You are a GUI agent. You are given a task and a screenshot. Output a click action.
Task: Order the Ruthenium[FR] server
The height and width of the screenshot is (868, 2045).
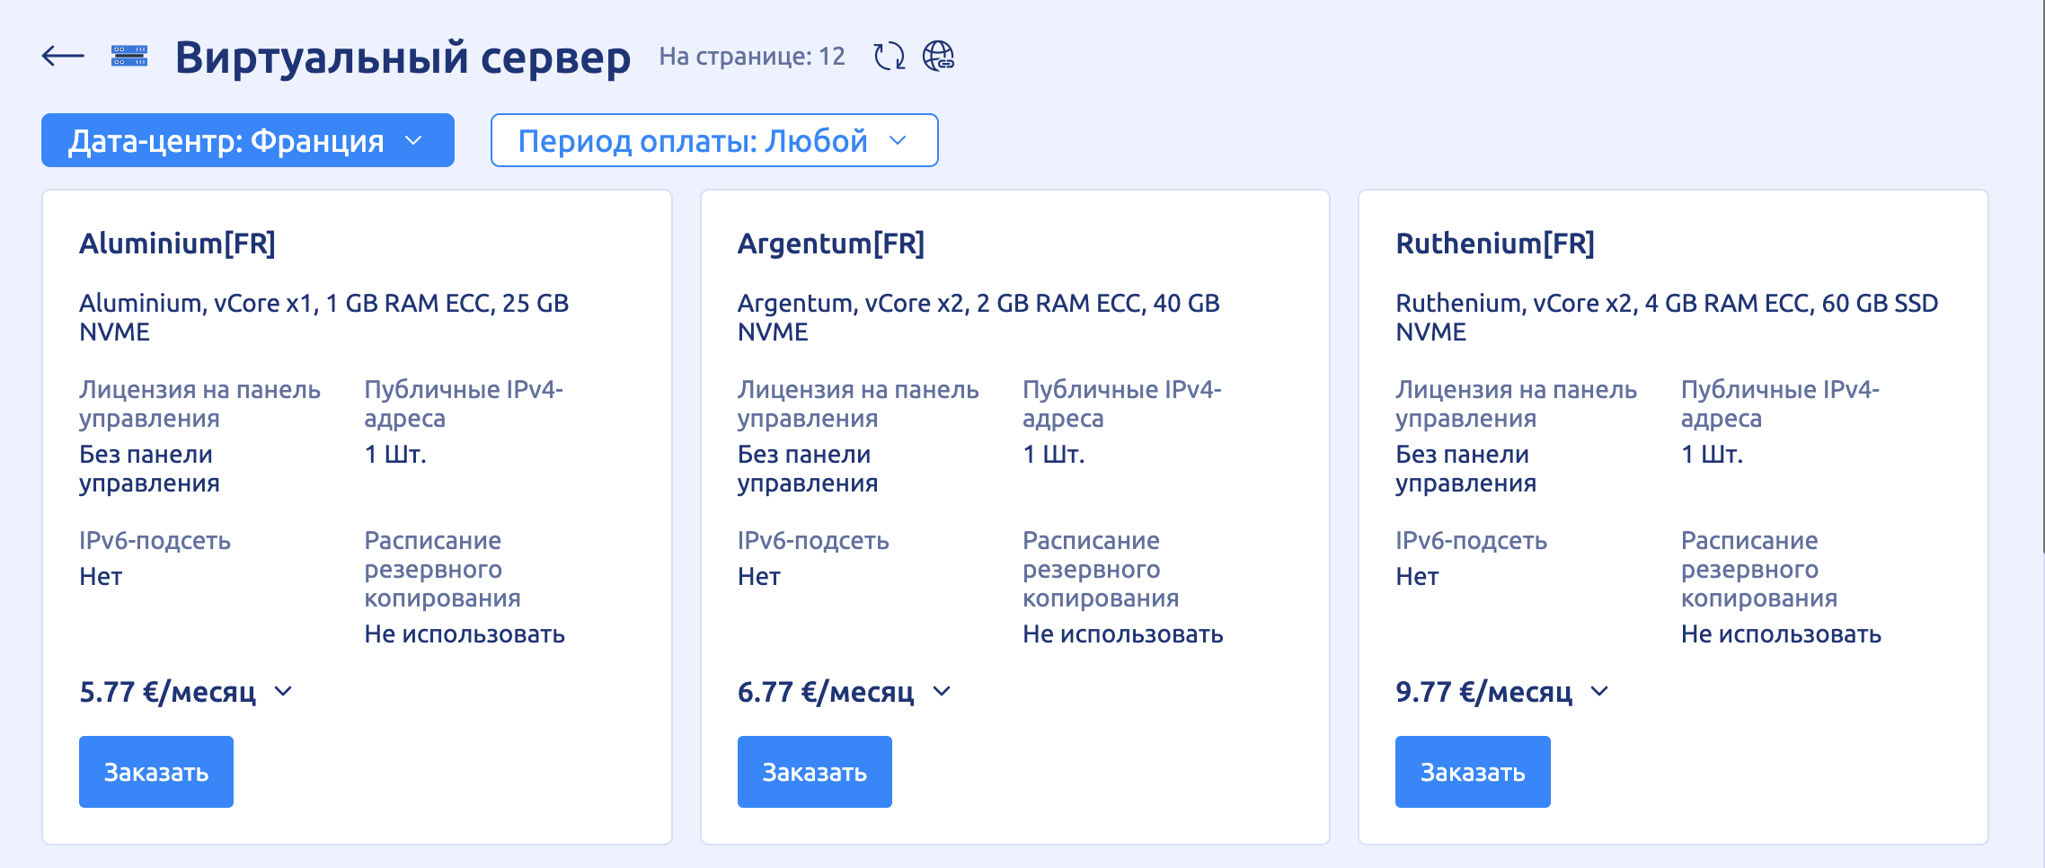1472,771
